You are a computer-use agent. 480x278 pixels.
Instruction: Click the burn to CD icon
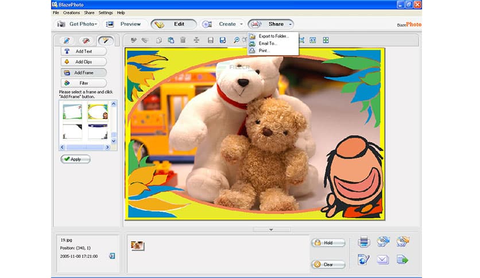[383, 242]
